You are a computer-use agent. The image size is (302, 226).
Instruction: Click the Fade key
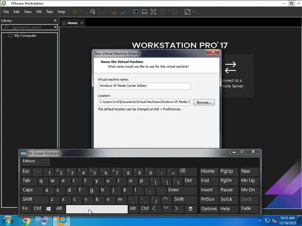pos(250,209)
